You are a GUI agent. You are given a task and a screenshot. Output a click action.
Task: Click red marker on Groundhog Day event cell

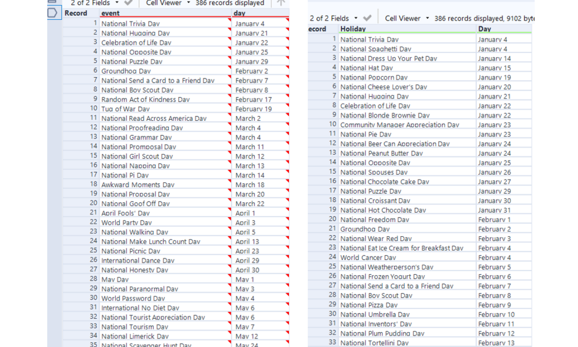pyautogui.click(x=229, y=67)
